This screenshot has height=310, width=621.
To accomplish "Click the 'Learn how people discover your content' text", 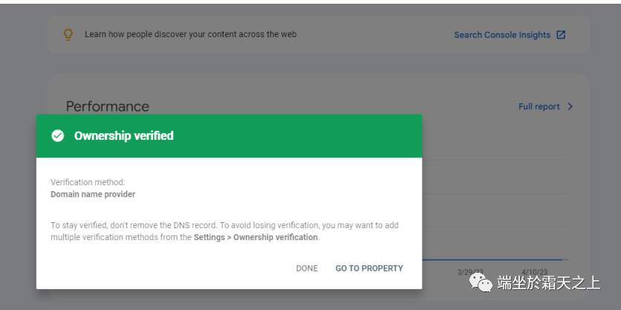I will [190, 34].
